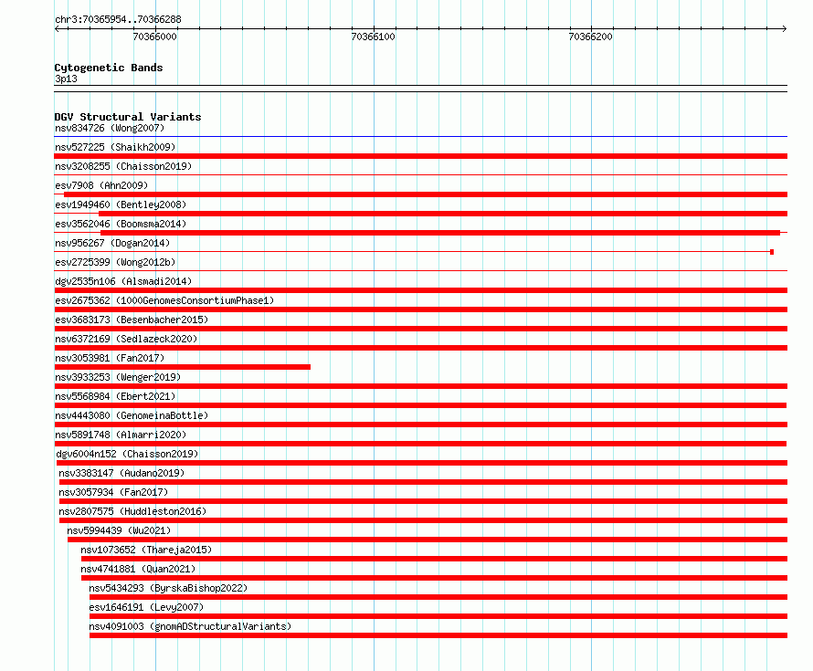Click the esv7908 (Ahn2009) label
This screenshot has width=813, height=671.
coord(101,185)
